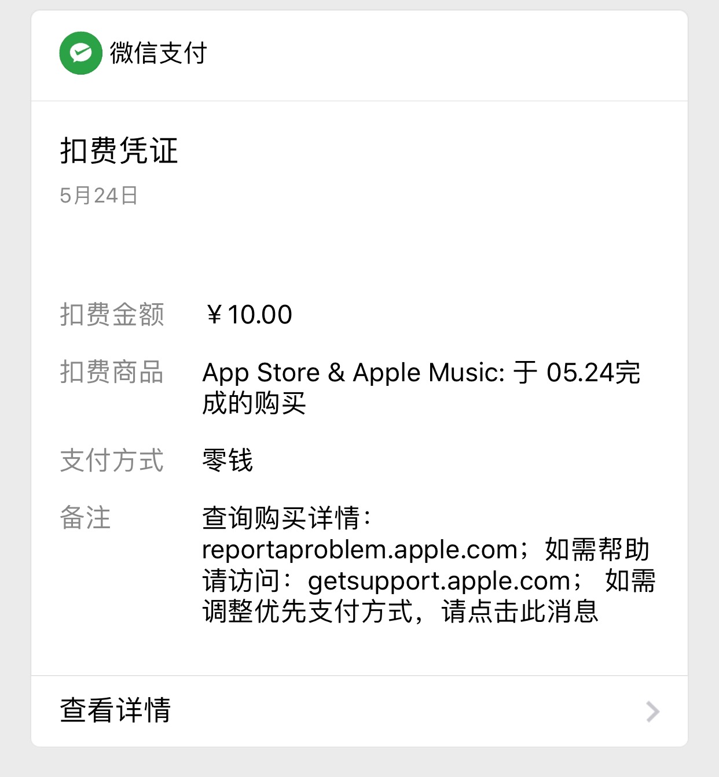The width and height of the screenshot is (719, 777).
Task: Open 查看详情 to view details
Action: click(116, 710)
